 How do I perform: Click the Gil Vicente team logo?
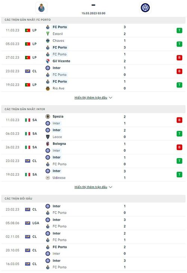(48, 61)
